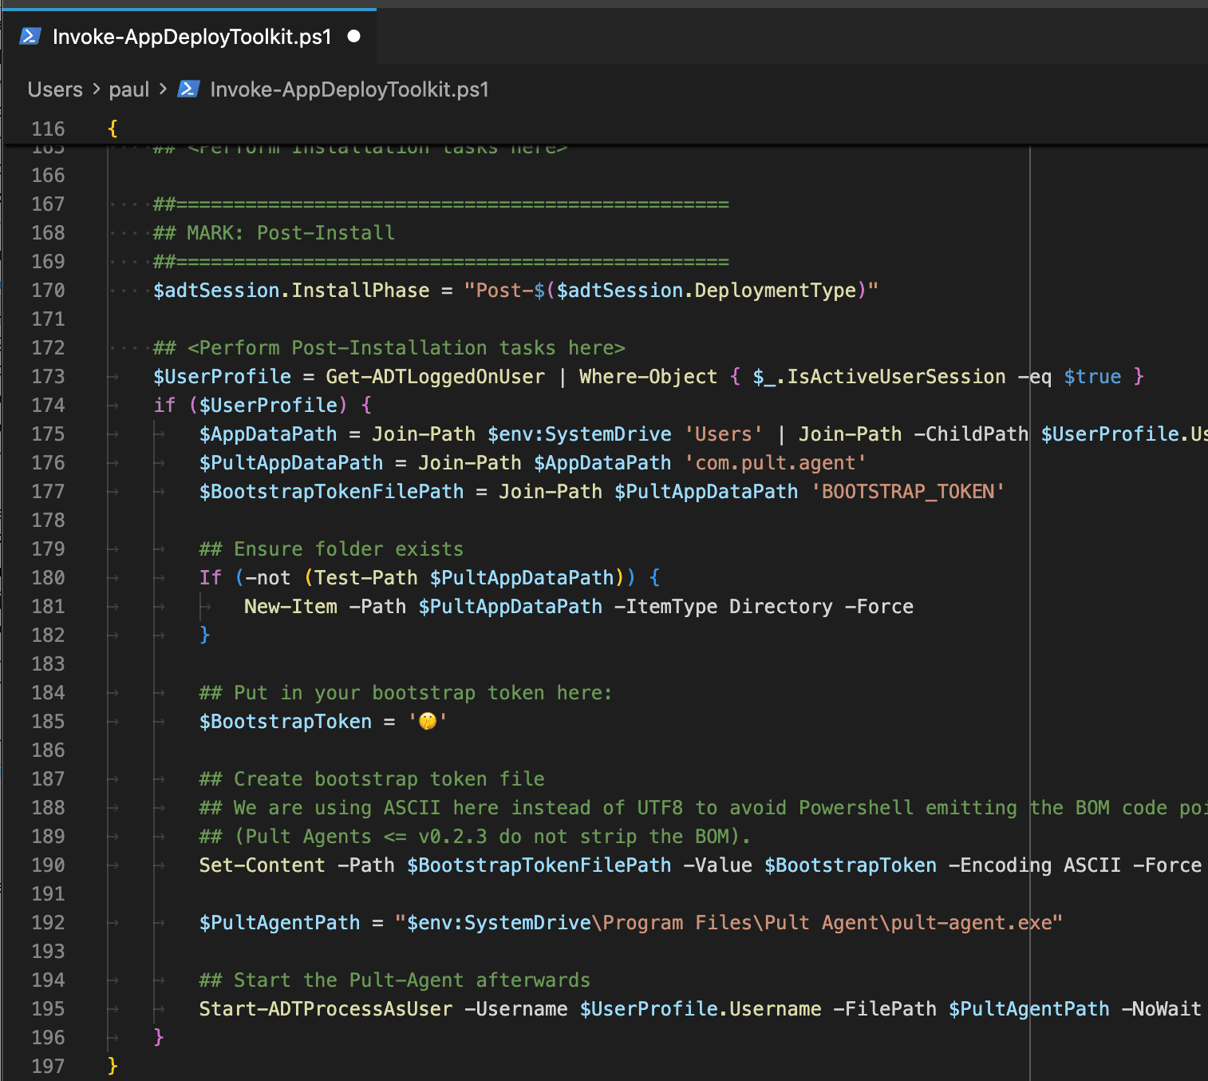Viewport: 1208px width, 1081px height.
Task: Click the 'com.pult.agent' string
Action: (776, 463)
